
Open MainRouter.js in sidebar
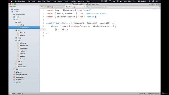pyautogui.click(x=22, y=67)
